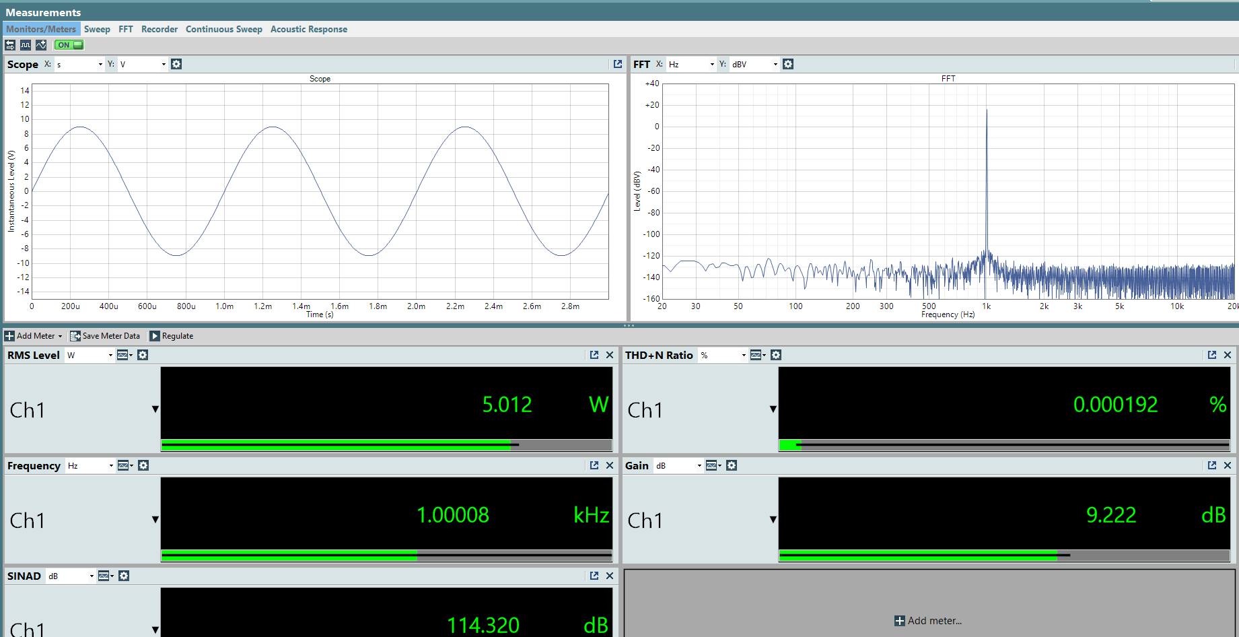Image resolution: width=1239 pixels, height=637 pixels.
Task: Pop out the Gain meter
Action: (x=1212, y=465)
